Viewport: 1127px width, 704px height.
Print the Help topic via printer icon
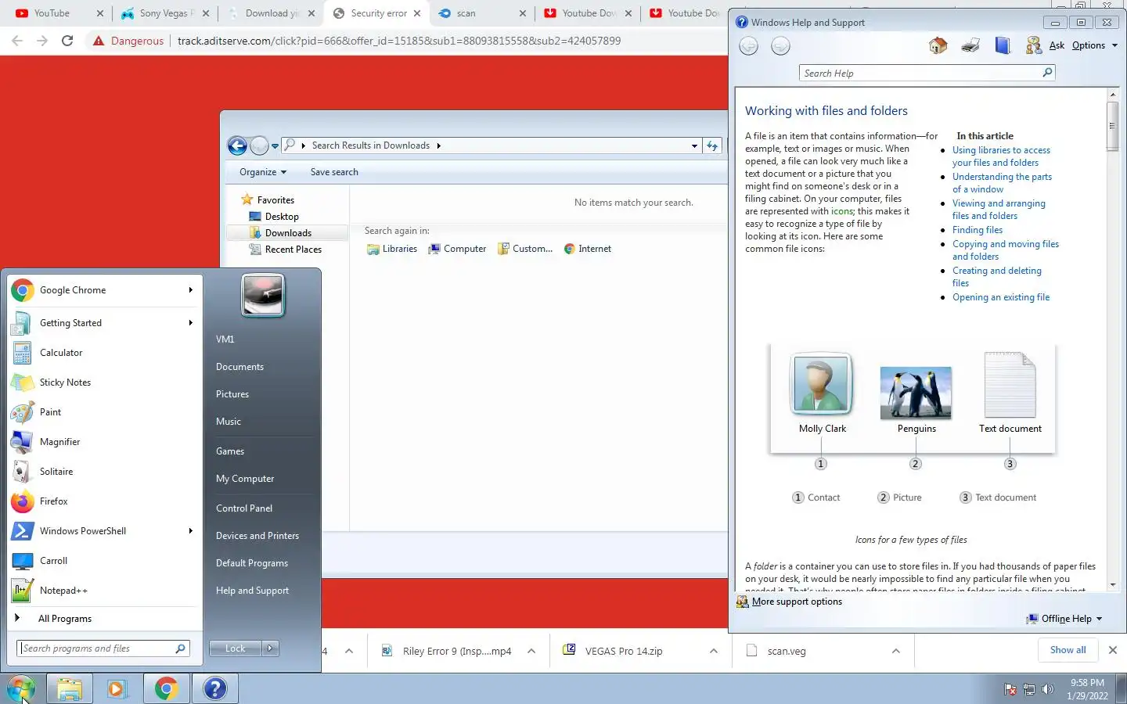click(x=970, y=45)
